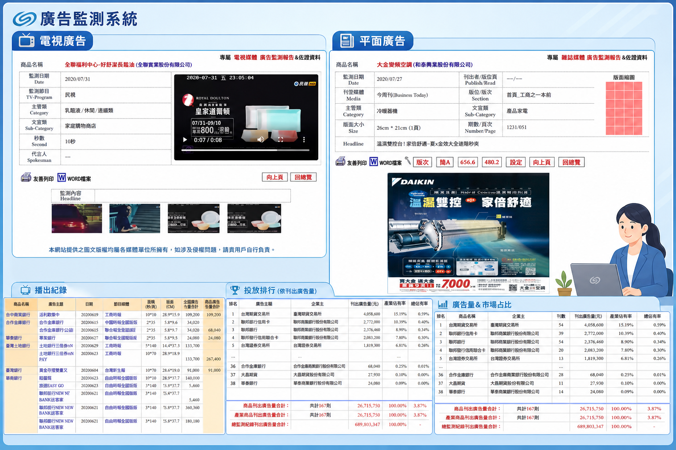676x450 pixels.
Task: Open the DAIKIN magazine ad image
Action: pos(468,233)
